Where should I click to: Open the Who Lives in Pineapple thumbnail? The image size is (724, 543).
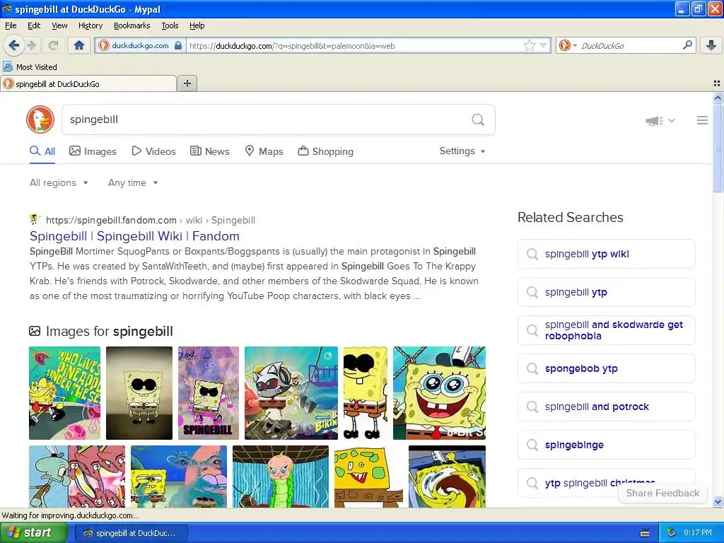[x=64, y=393]
